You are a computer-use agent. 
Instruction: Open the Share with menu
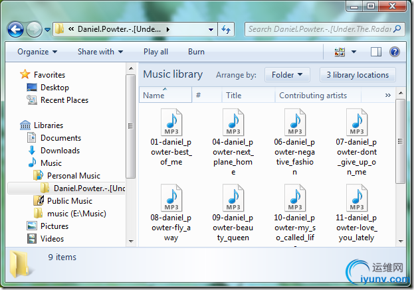point(100,52)
